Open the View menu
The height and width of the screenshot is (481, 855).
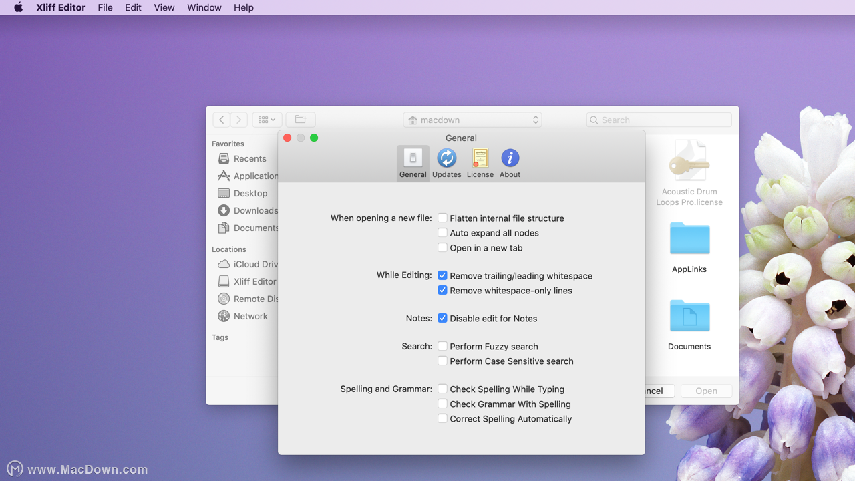[x=164, y=7]
